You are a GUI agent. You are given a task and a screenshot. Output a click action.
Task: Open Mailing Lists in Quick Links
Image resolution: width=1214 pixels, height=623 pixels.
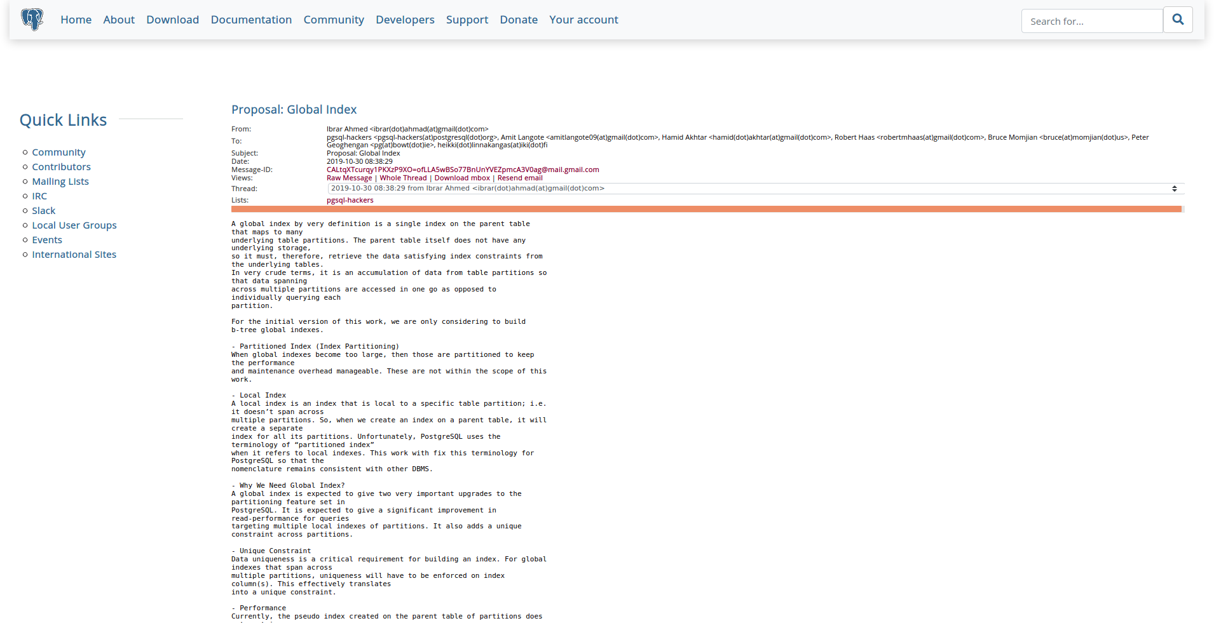click(x=60, y=182)
